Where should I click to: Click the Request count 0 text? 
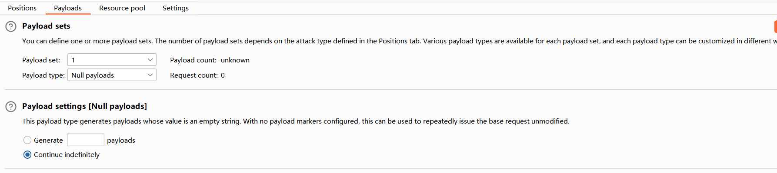[x=197, y=75]
